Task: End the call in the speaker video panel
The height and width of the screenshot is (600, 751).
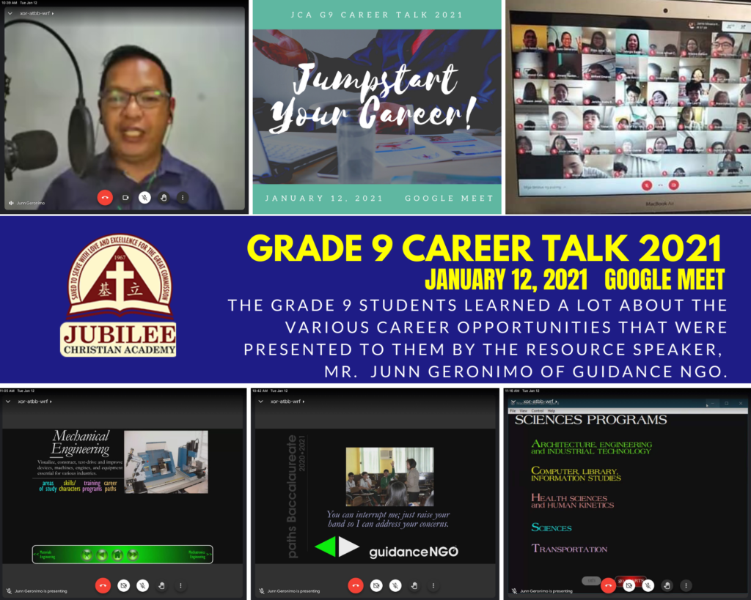Action: coord(105,197)
